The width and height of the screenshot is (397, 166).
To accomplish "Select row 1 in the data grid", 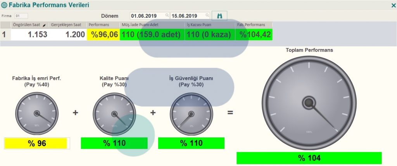I will tap(5, 34).
